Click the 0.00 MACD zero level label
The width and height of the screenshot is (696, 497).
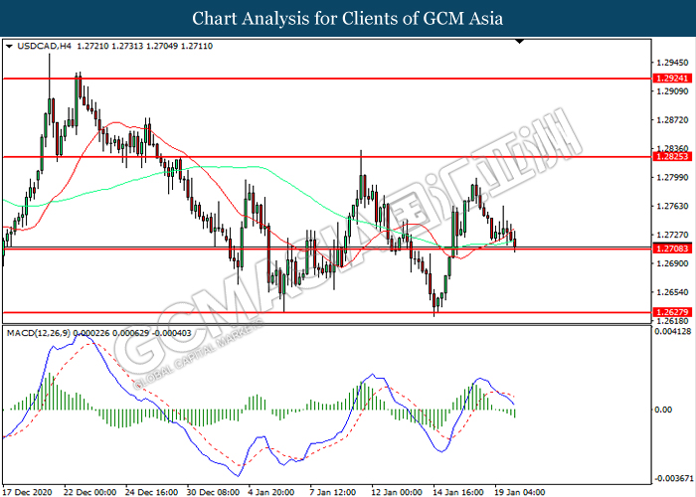tap(663, 410)
